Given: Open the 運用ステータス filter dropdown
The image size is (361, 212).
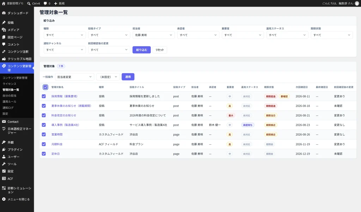Looking at the screenshot, I should point(287,35).
